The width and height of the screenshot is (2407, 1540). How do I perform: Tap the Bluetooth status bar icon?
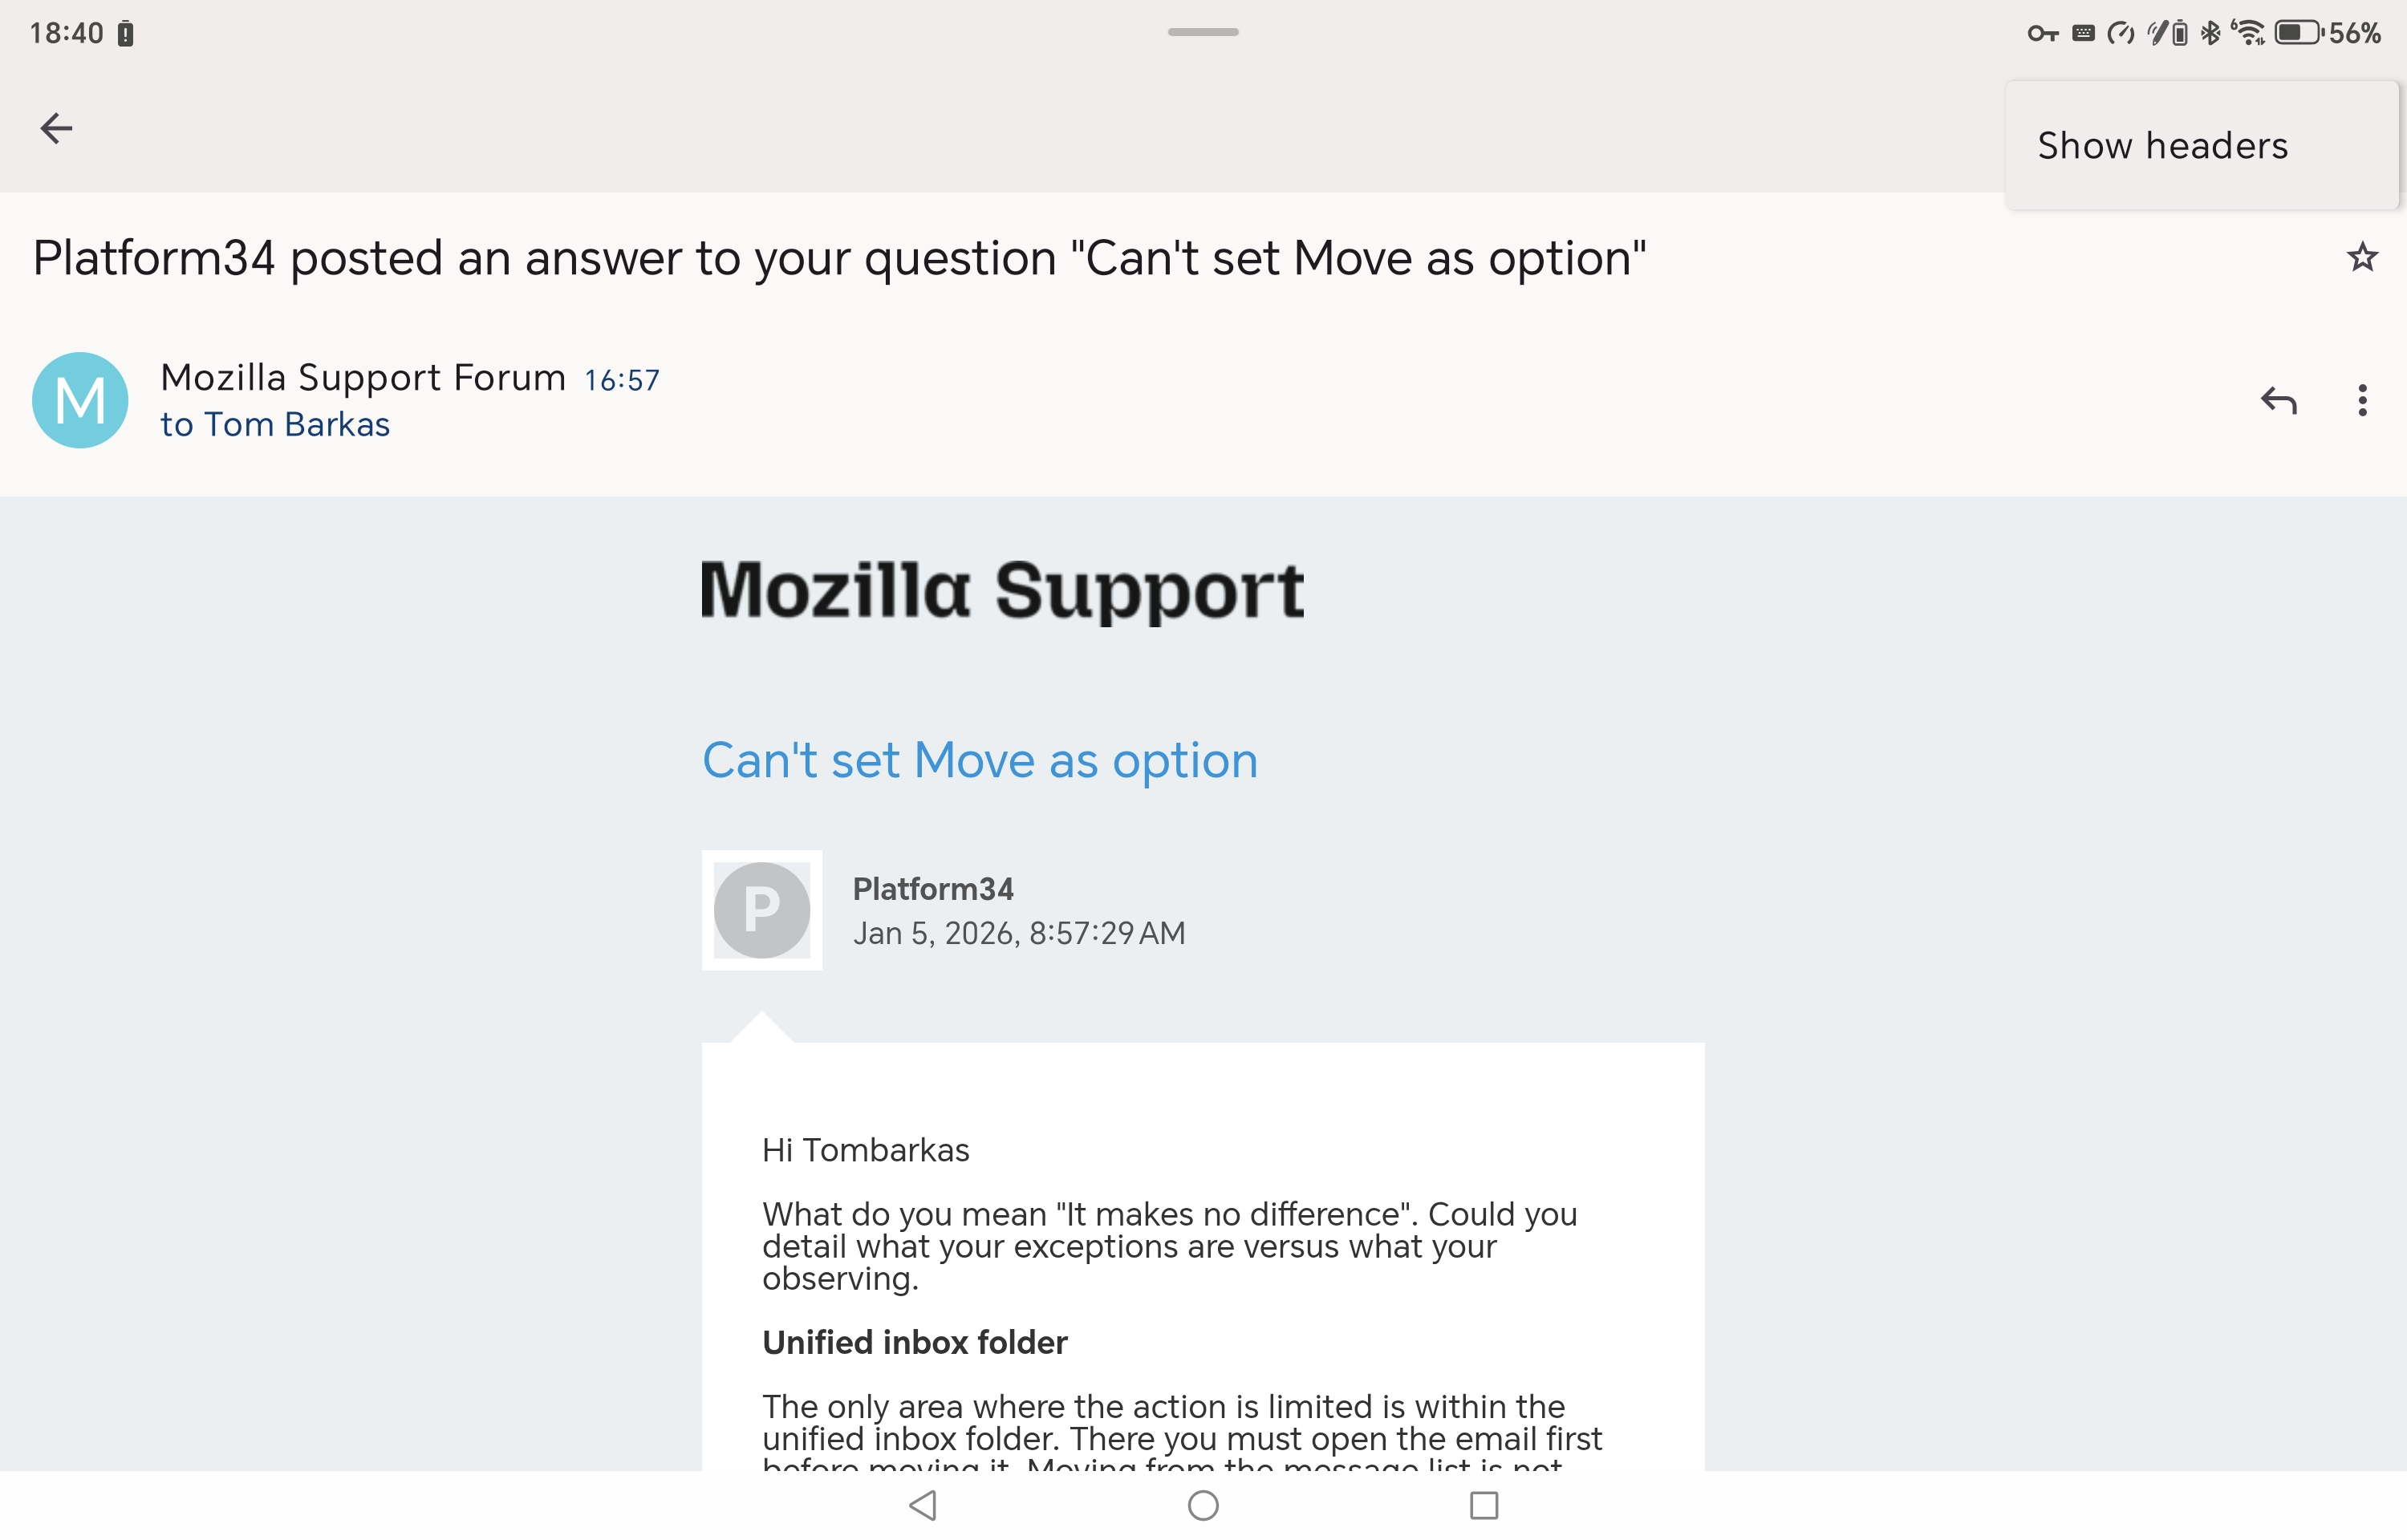click(x=2211, y=33)
